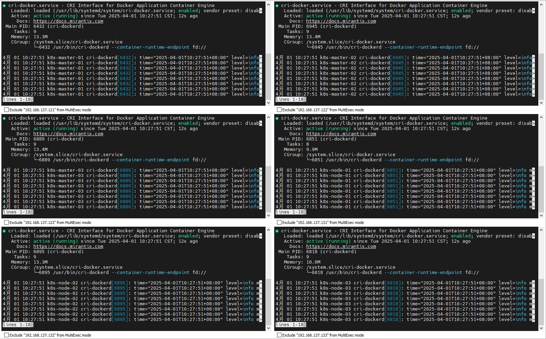Enable Exclude "192.168.137.121" from MultiExec checkbox
The width and height of the screenshot is (546, 339).
(x=6, y=110)
